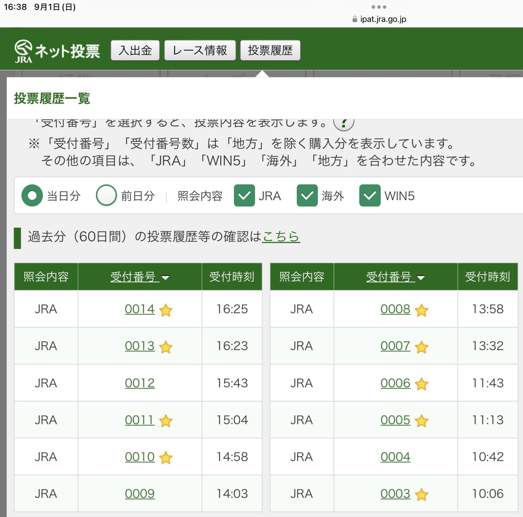Open the レース情報 menu
This screenshot has height=517, width=523.
(200, 51)
